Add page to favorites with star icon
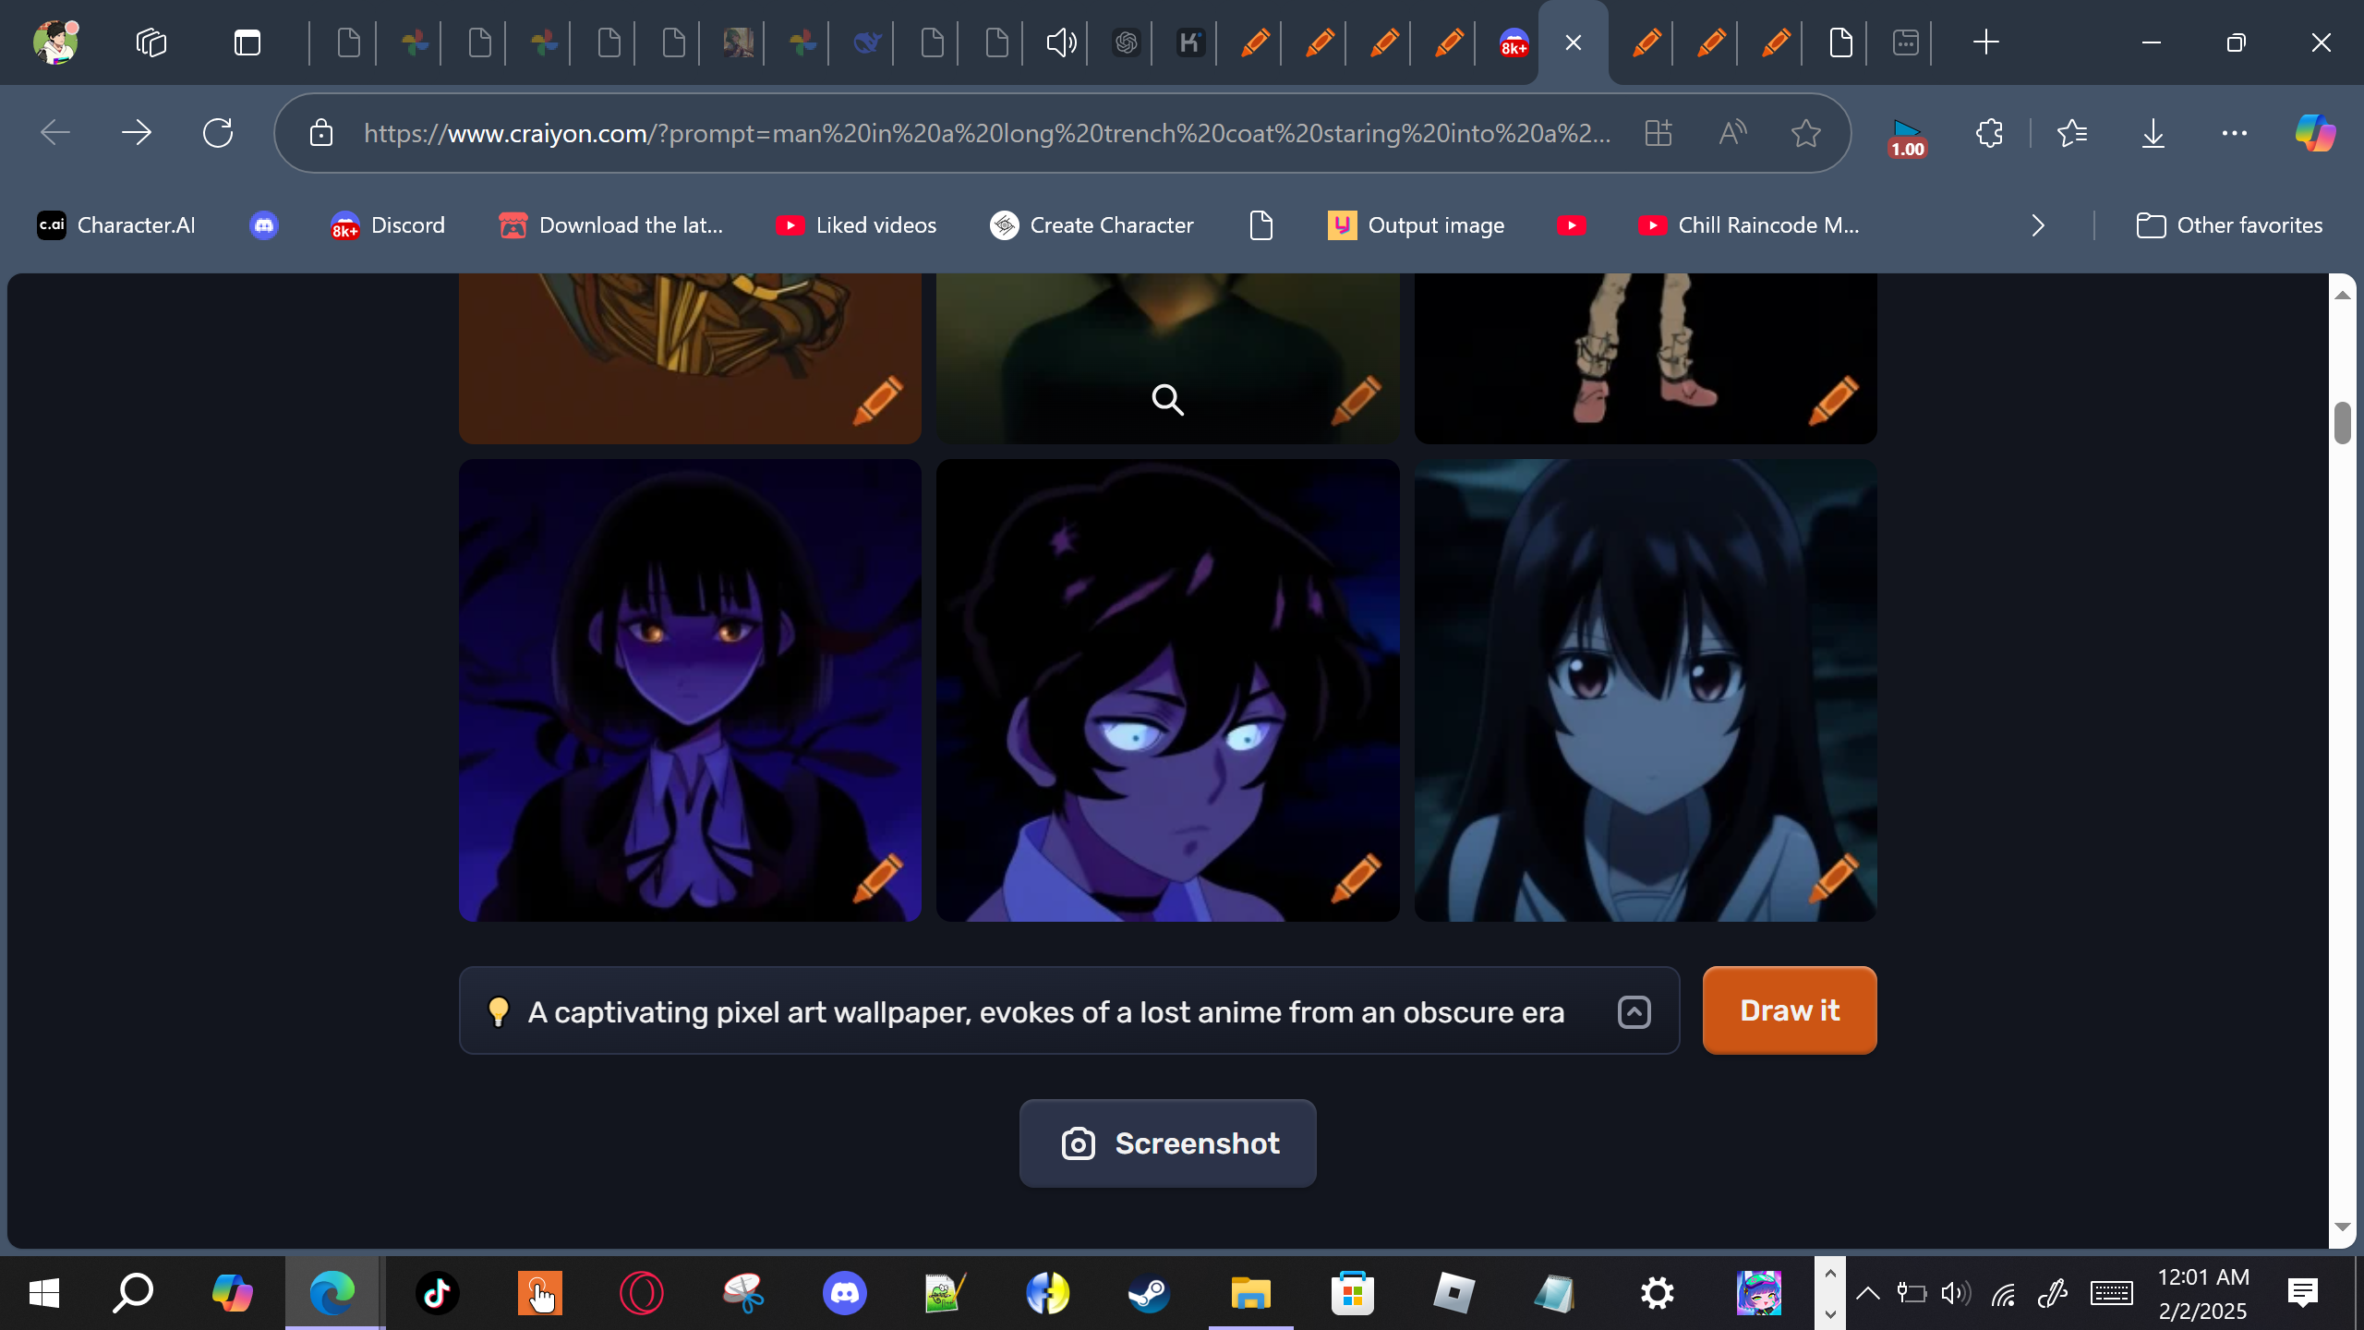The image size is (2364, 1330). click(1805, 134)
